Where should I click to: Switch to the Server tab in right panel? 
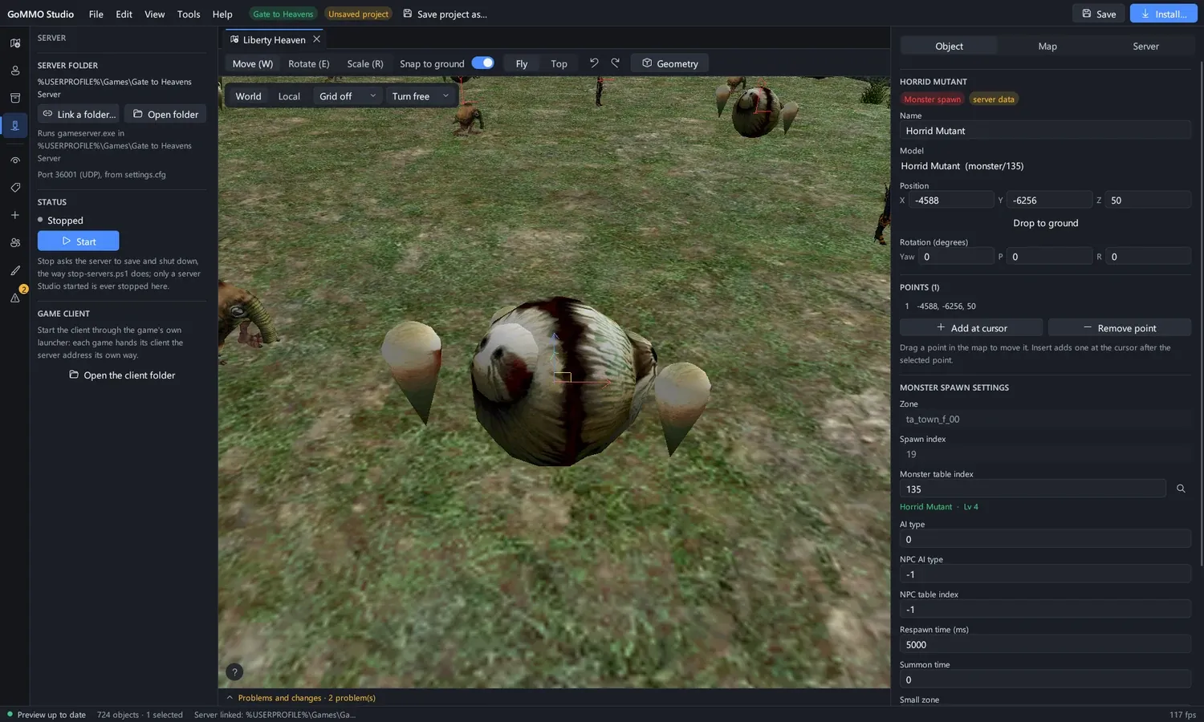point(1145,47)
